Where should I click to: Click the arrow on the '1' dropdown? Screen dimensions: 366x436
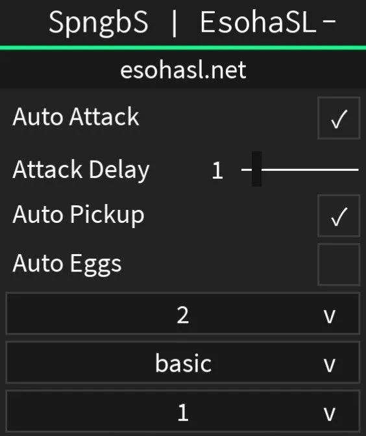[x=330, y=414]
